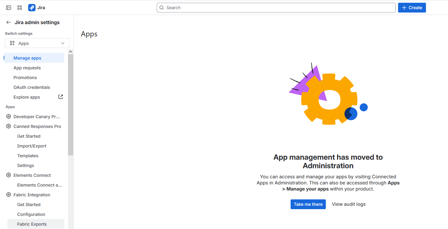Collapse the sidebar using the top-left panel icon
Viewport: 448px width, 229px height.
tap(9, 8)
